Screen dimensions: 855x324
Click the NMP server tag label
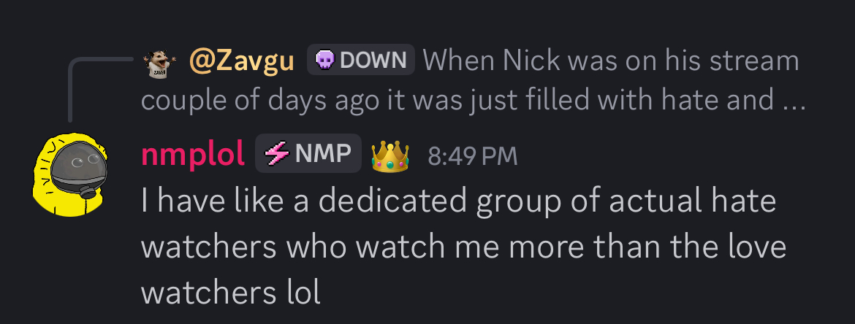click(308, 153)
